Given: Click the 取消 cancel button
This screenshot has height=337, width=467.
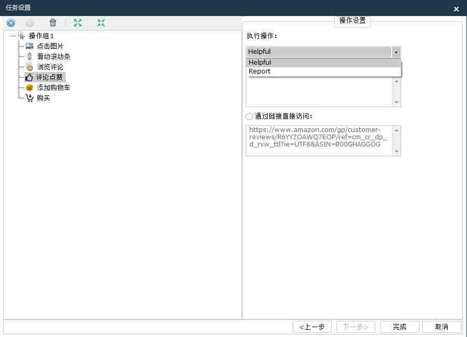Looking at the screenshot, I should point(442,327).
